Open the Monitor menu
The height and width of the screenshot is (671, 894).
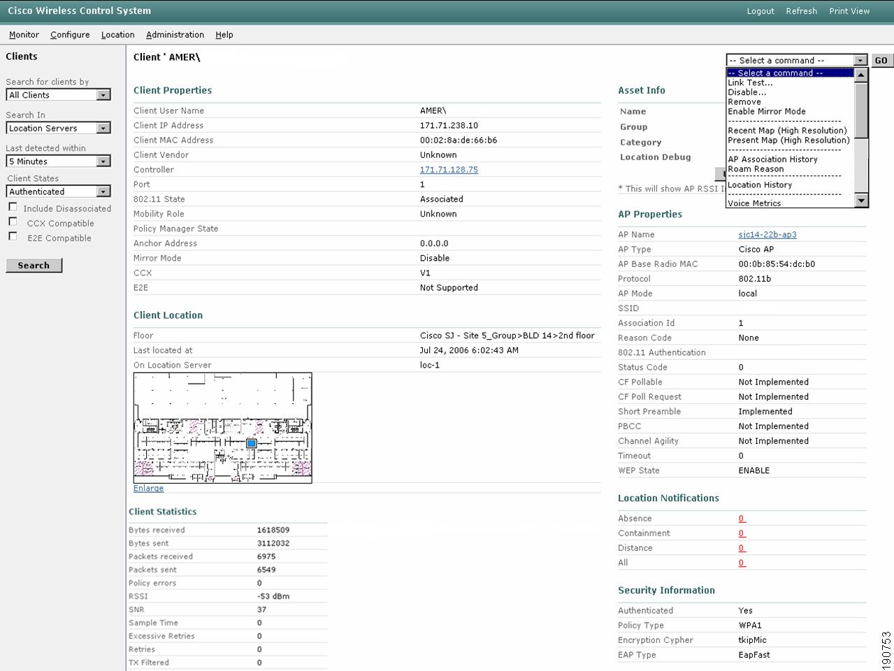pos(24,35)
